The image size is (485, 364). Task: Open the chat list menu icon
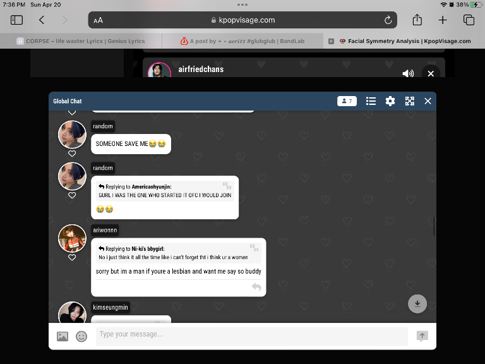(x=371, y=101)
